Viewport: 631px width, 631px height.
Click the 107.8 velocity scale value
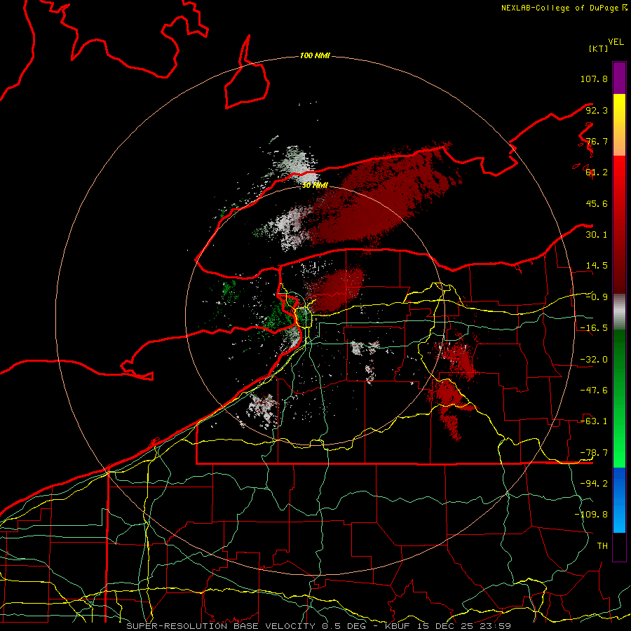pyautogui.click(x=594, y=79)
